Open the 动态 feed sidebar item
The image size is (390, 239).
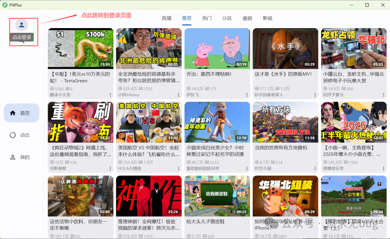pos(21,135)
